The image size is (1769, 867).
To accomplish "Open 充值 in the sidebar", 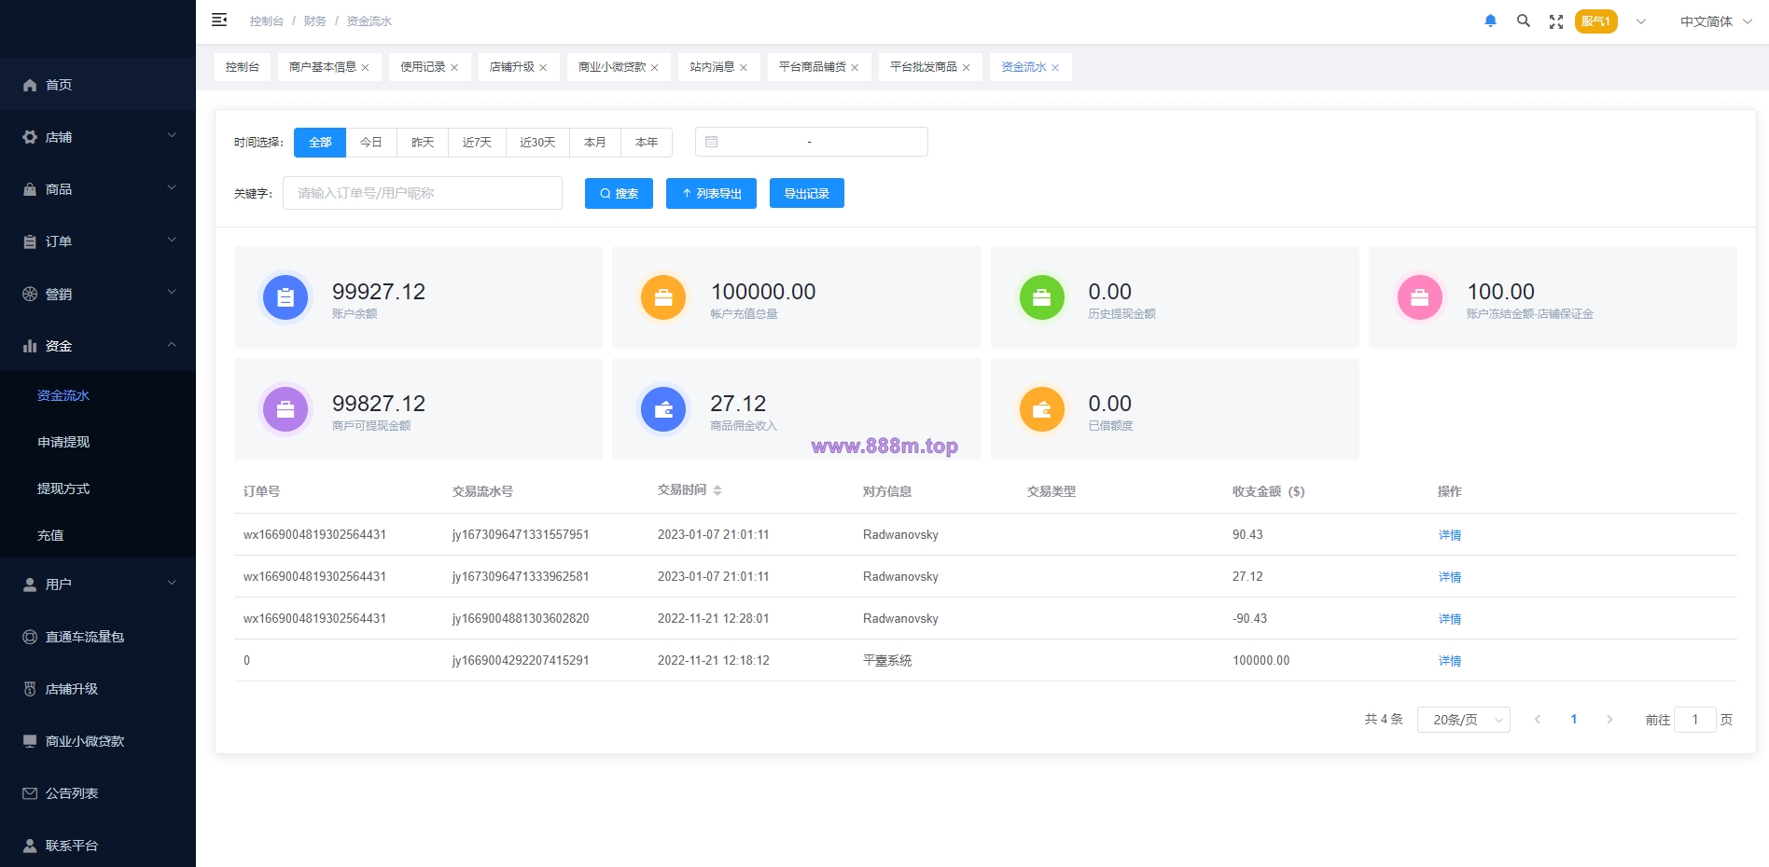I will tap(98, 535).
